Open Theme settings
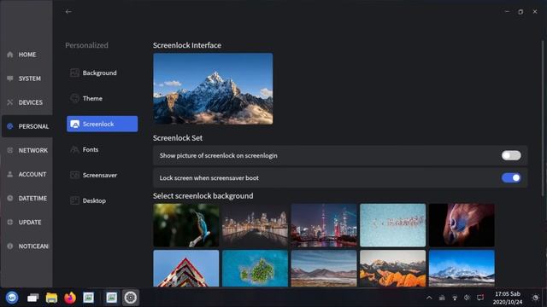This screenshot has height=307, width=547. (102, 99)
